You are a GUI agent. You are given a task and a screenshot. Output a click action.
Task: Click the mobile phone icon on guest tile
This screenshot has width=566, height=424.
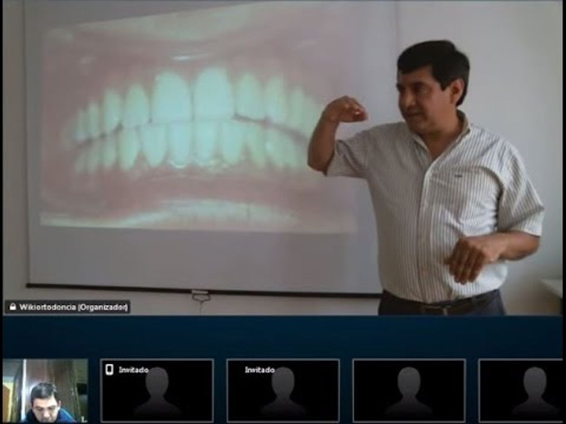click(x=109, y=369)
